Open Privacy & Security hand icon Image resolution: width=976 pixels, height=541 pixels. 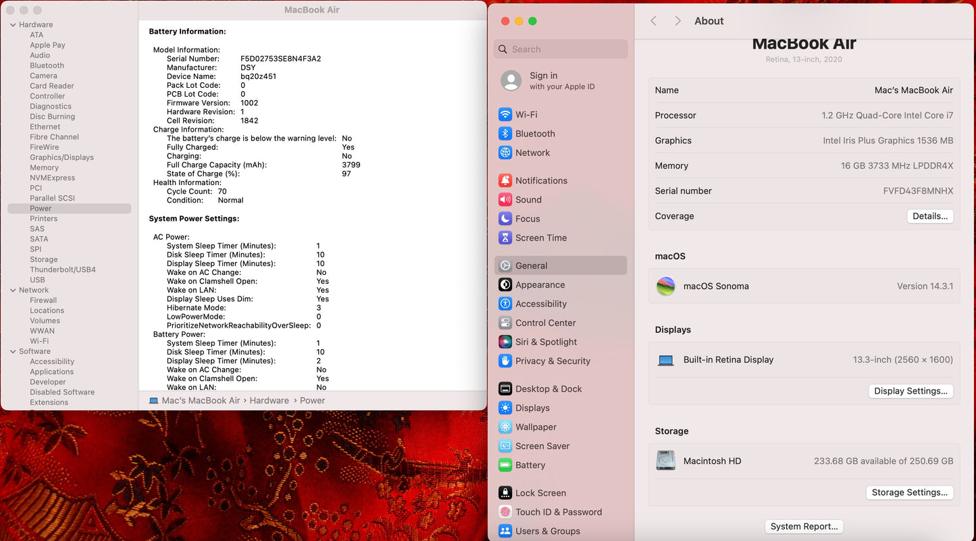coord(505,361)
